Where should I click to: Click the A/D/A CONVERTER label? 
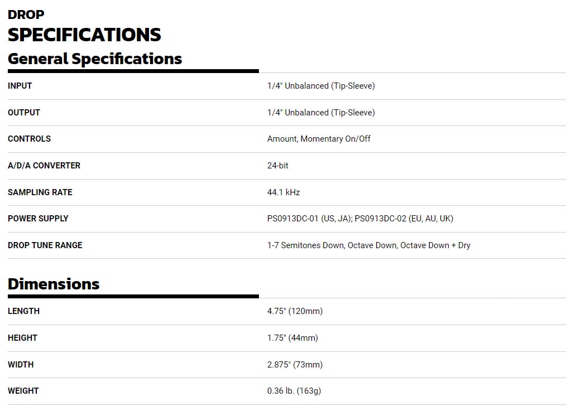tap(44, 166)
